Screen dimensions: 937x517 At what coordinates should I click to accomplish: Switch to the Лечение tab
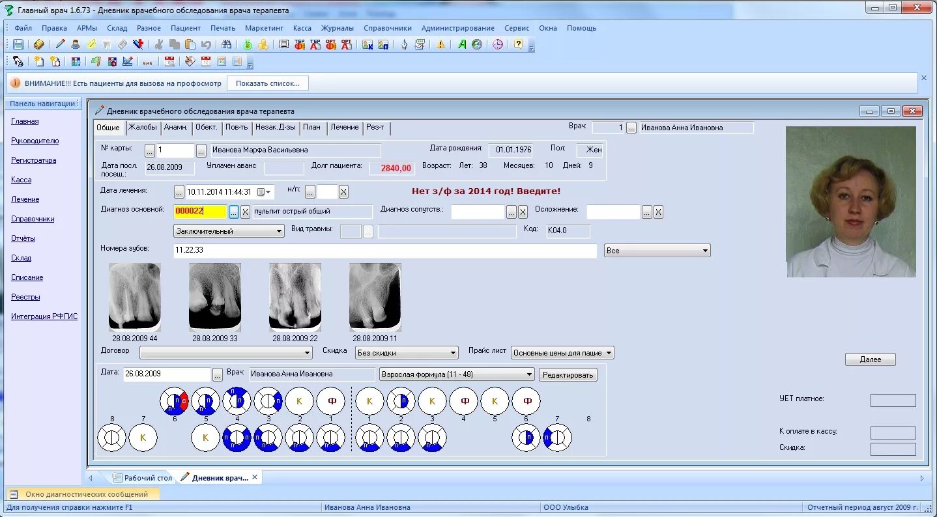pos(344,127)
